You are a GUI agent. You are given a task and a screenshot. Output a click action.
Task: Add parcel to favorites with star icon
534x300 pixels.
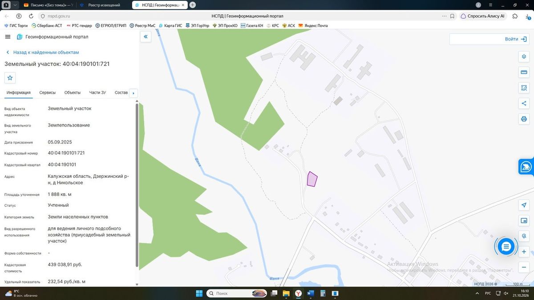coord(10,78)
